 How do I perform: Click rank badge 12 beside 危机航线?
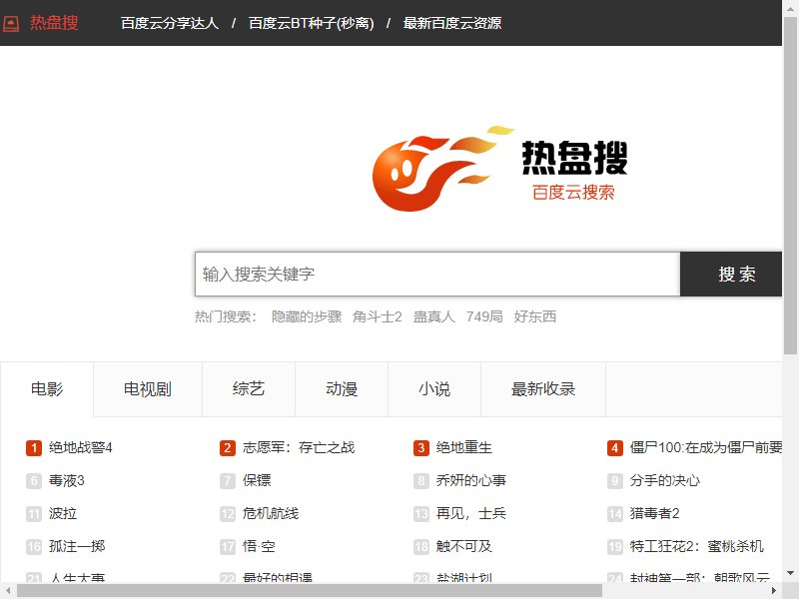click(228, 514)
